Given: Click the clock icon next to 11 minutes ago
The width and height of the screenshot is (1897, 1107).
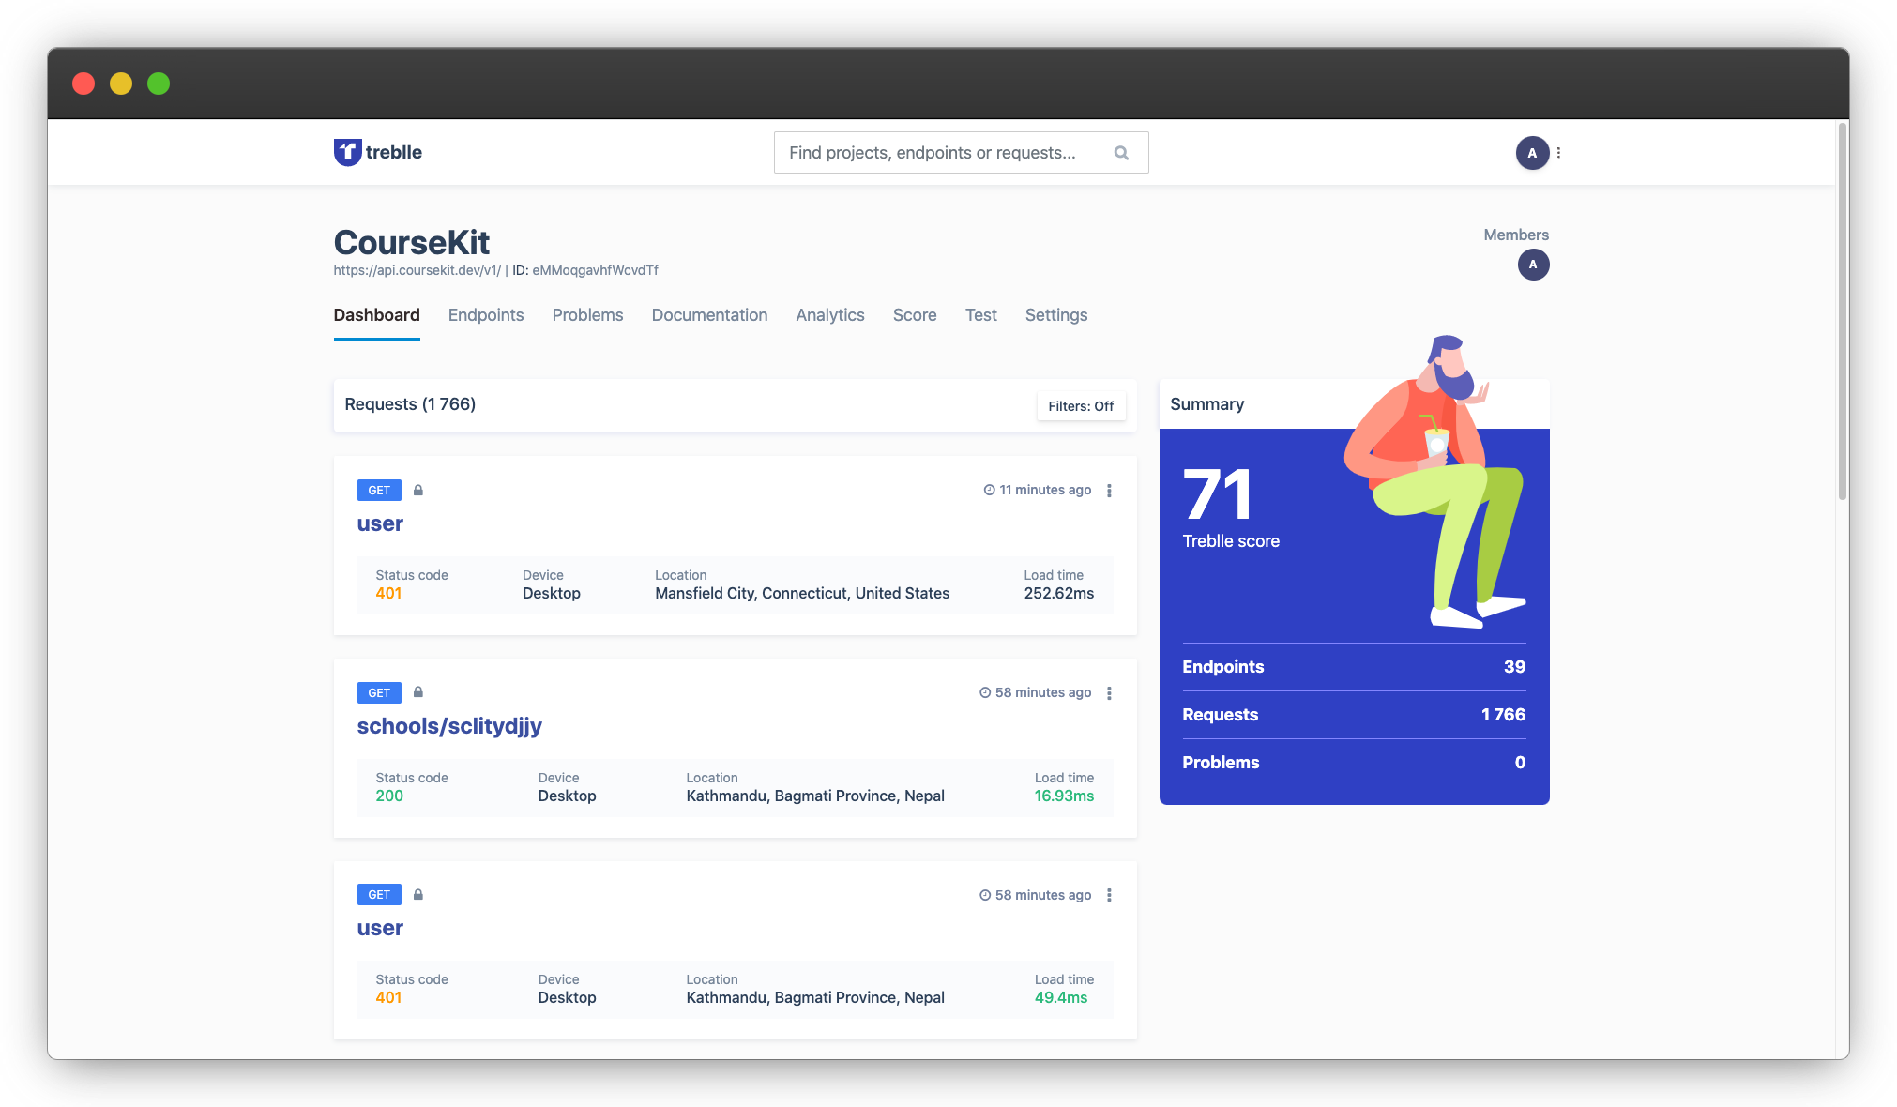Looking at the screenshot, I should (x=989, y=490).
